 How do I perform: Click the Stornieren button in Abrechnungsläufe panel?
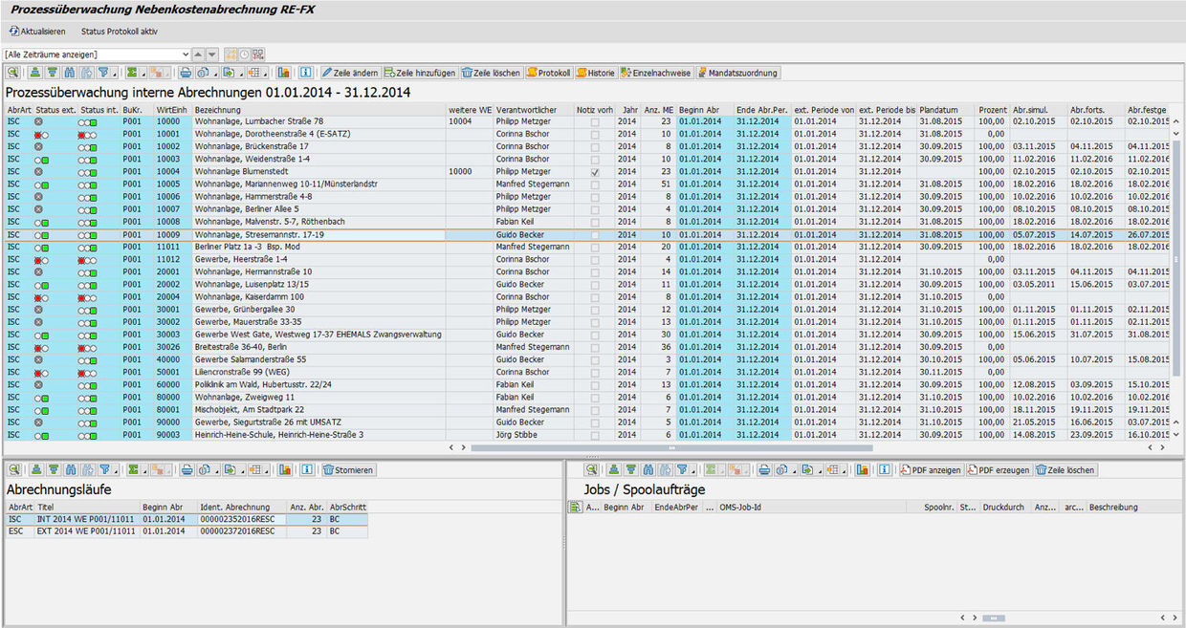[x=349, y=470]
